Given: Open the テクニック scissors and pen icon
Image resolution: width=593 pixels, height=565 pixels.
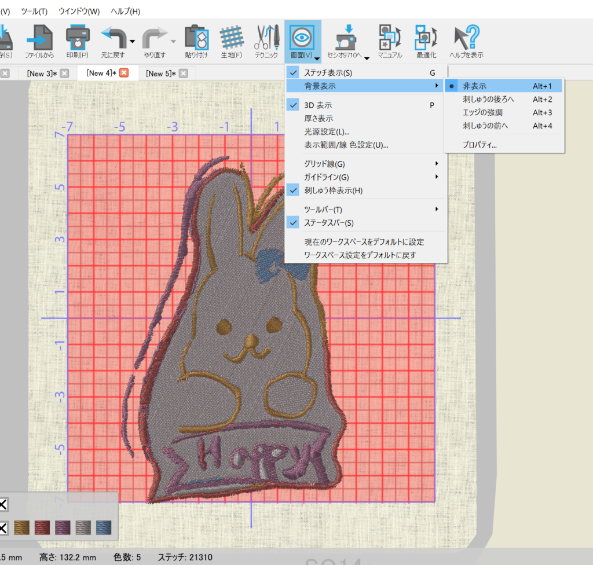Looking at the screenshot, I should (266, 39).
